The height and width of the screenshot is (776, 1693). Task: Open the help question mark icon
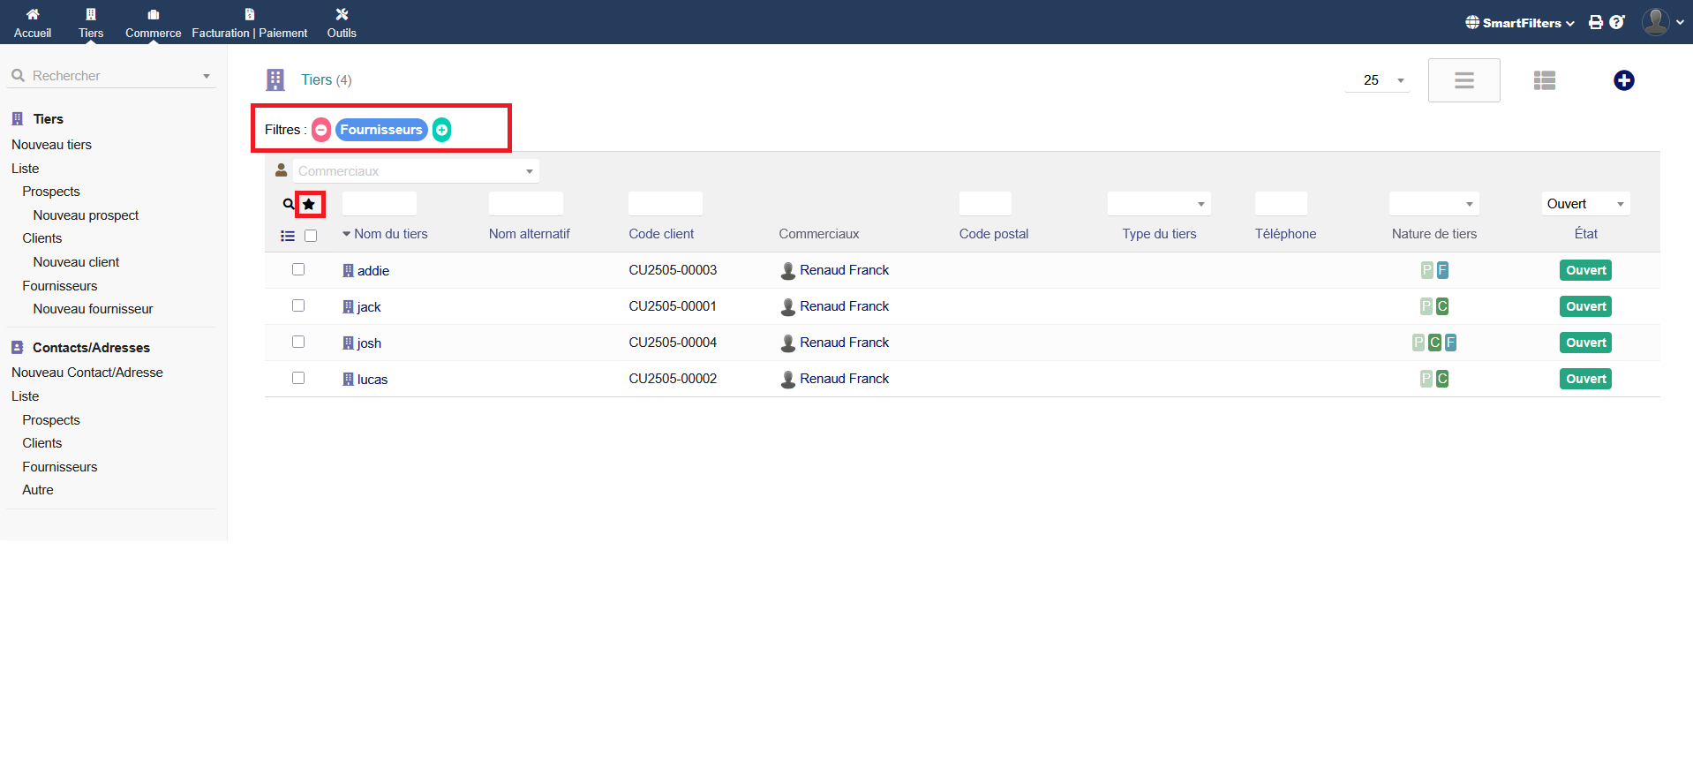(x=1616, y=22)
